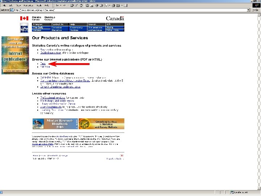
Task: Open the Forward button history dropdown
Action: point(68,5)
